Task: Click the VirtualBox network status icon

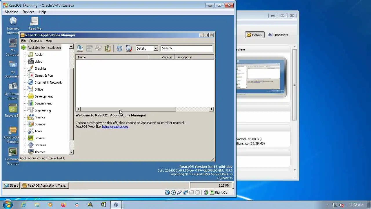Action: click(185, 192)
